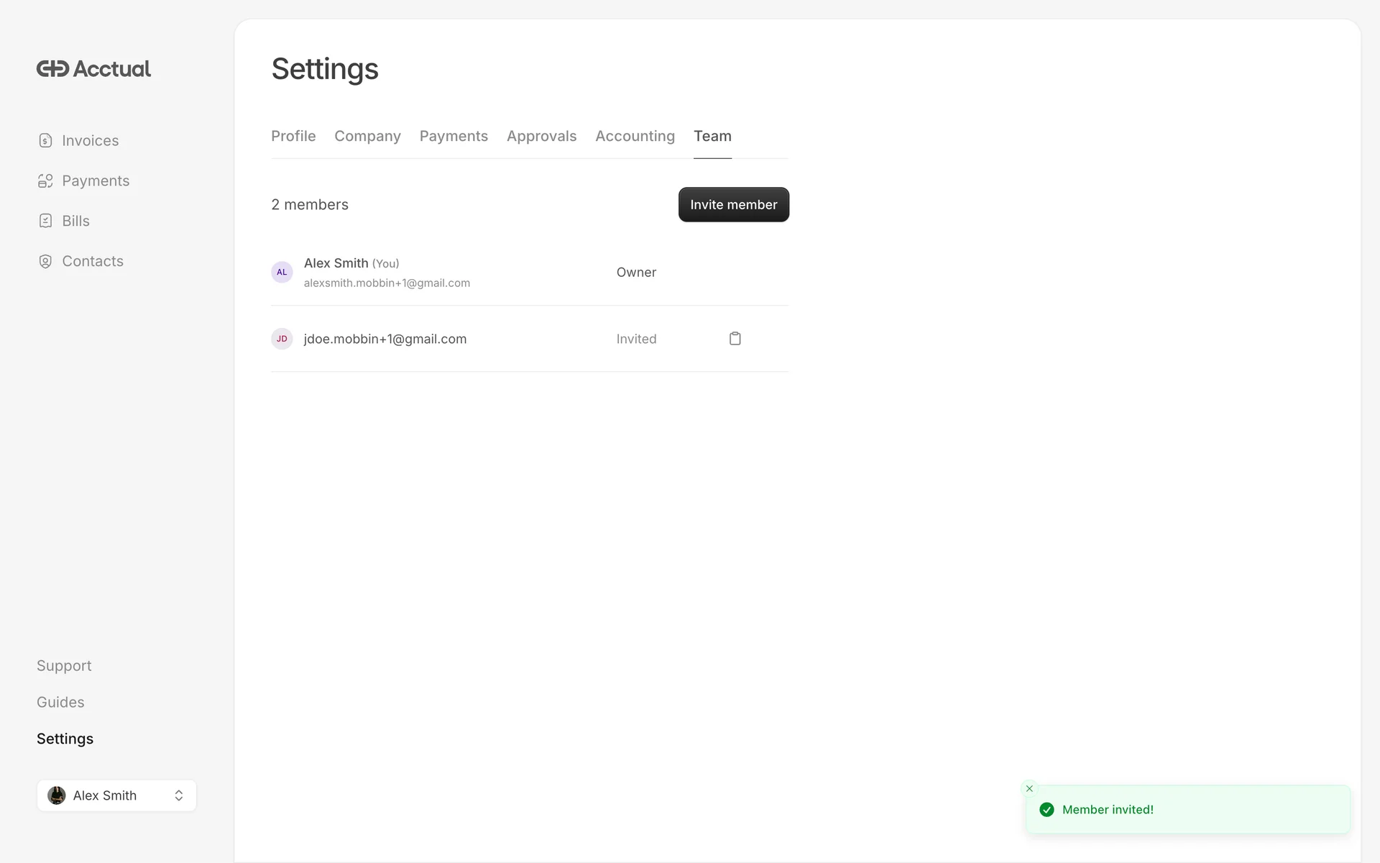Image resolution: width=1380 pixels, height=863 pixels.
Task: Click the Payments sidebar icon
Action: click(45, 181)
